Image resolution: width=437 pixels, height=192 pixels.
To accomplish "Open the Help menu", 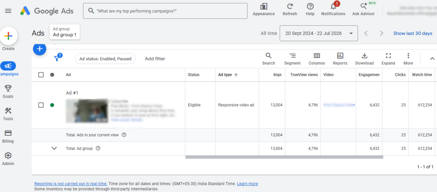I will (310, 10).
